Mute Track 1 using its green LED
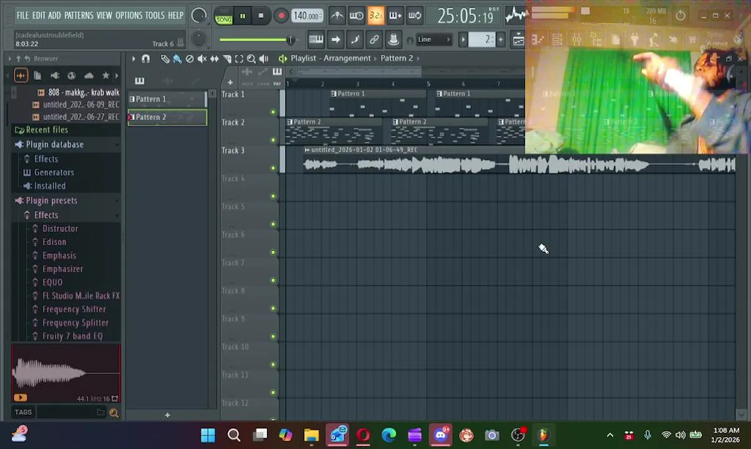751x449 pixels. [x=273, y=112]
